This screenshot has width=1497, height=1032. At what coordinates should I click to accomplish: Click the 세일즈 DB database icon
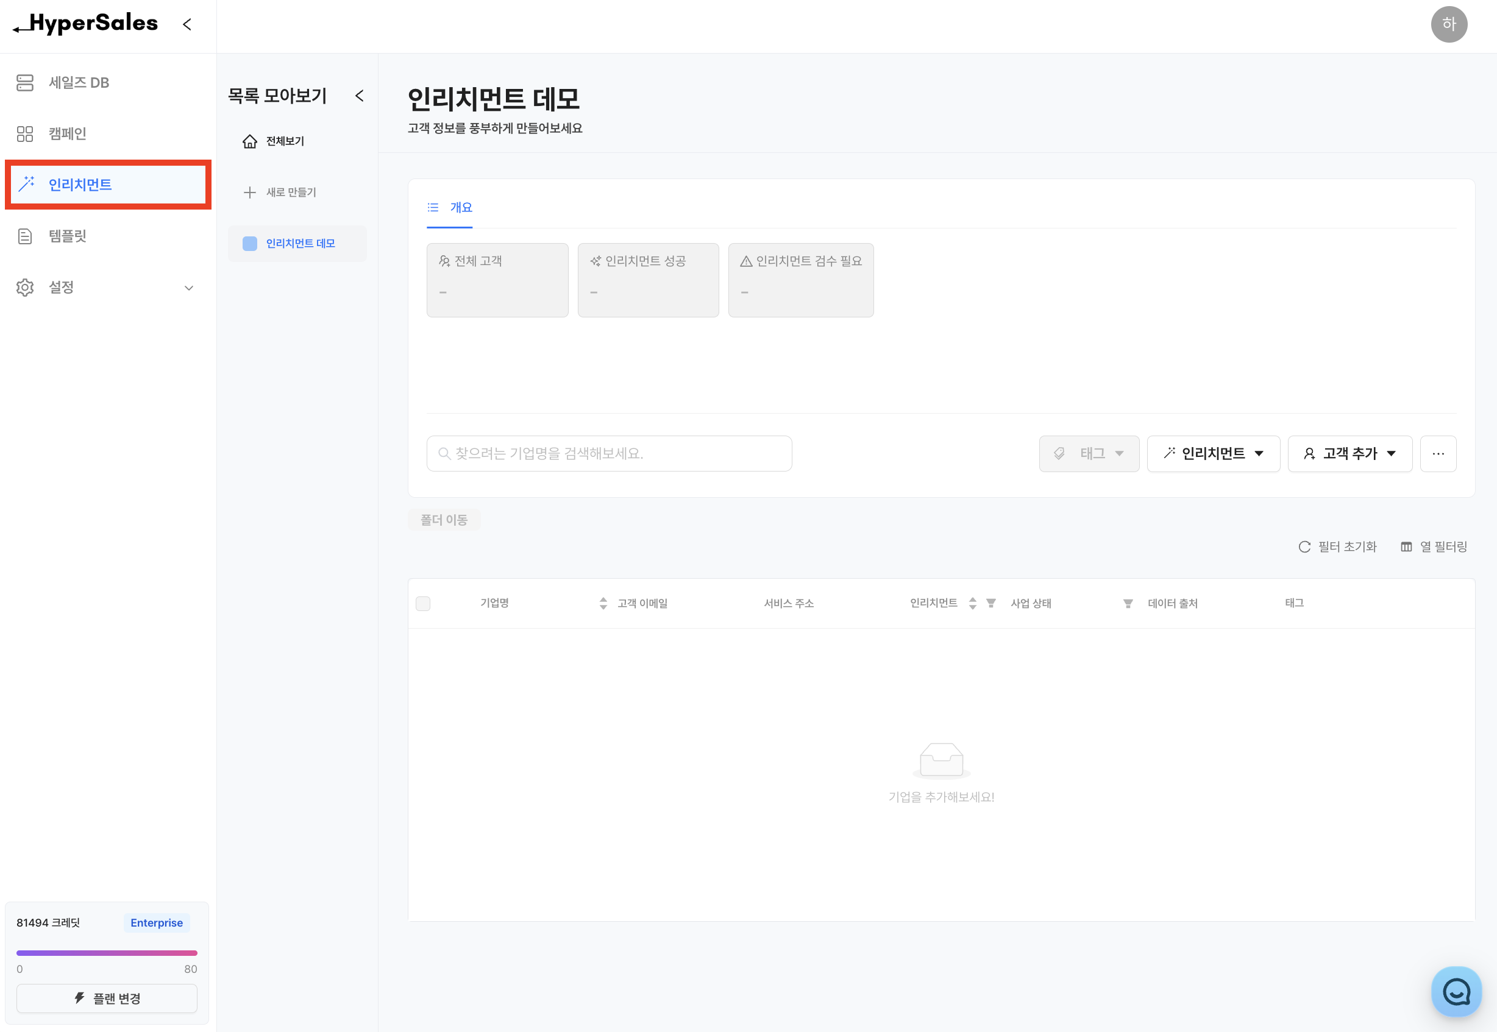pyautogui.click(x=24, y=83)
